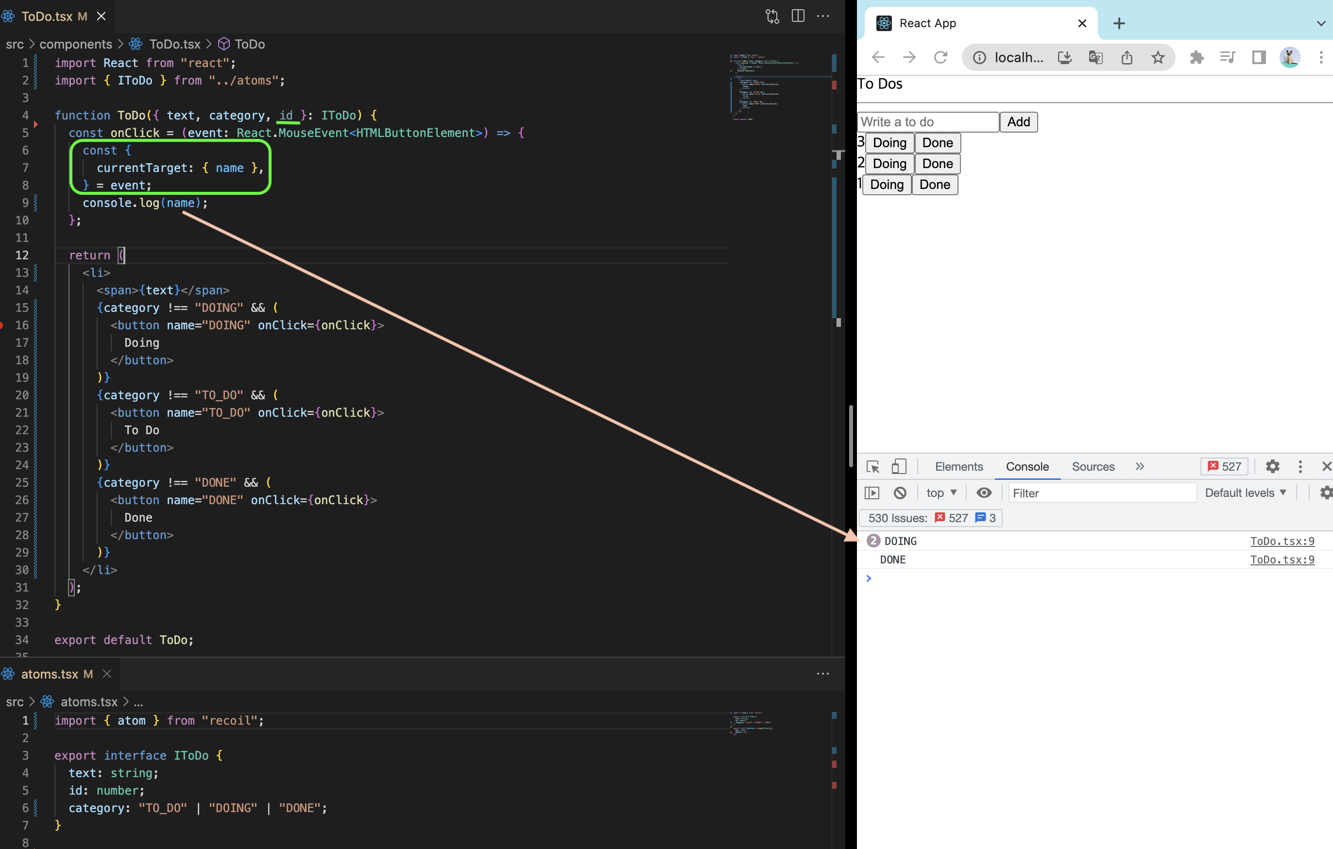Open DevTools settings gear
This screenshot has width=1333, height=849.
coord(1272,467)
